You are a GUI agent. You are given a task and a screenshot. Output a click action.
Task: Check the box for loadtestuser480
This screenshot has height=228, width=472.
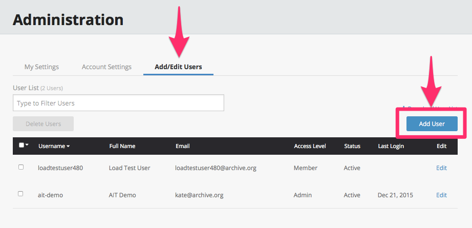point(21,167)
